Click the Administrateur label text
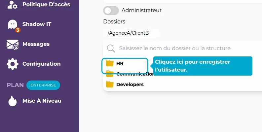The height and width of the screenshot is (132, 262). [x=141, y=10]
